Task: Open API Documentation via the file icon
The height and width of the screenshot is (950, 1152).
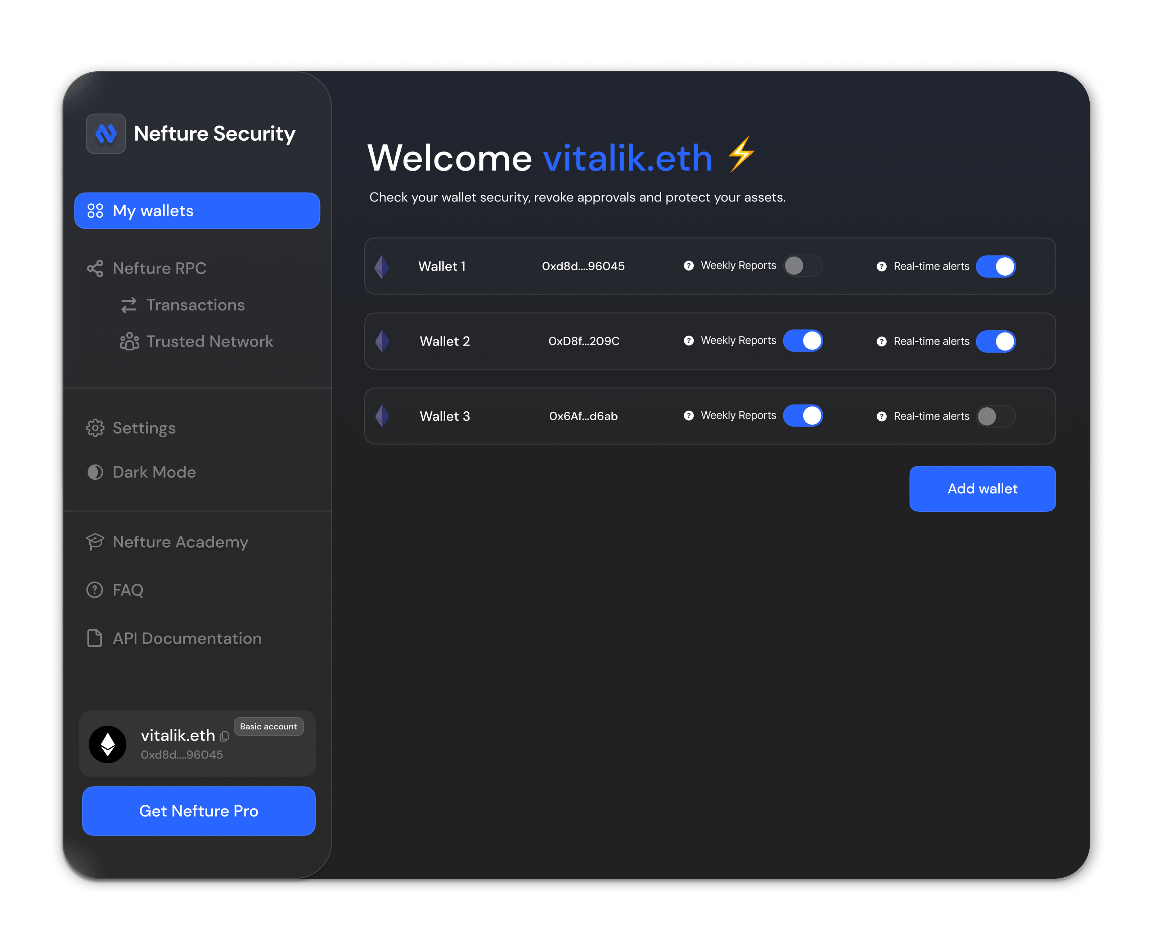Action: tap(94, 638)
